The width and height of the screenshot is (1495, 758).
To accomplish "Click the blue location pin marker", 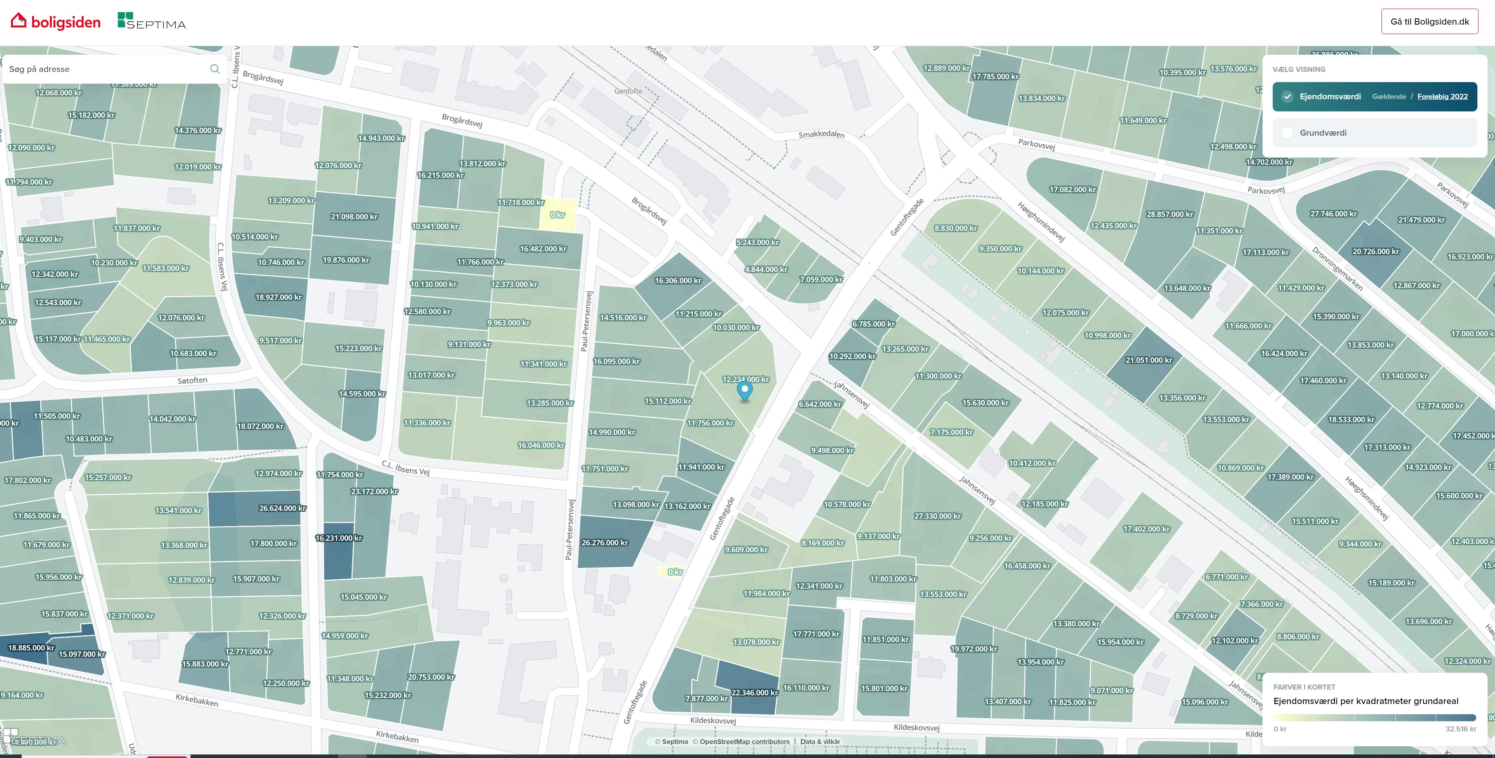I will click(744, 391).
